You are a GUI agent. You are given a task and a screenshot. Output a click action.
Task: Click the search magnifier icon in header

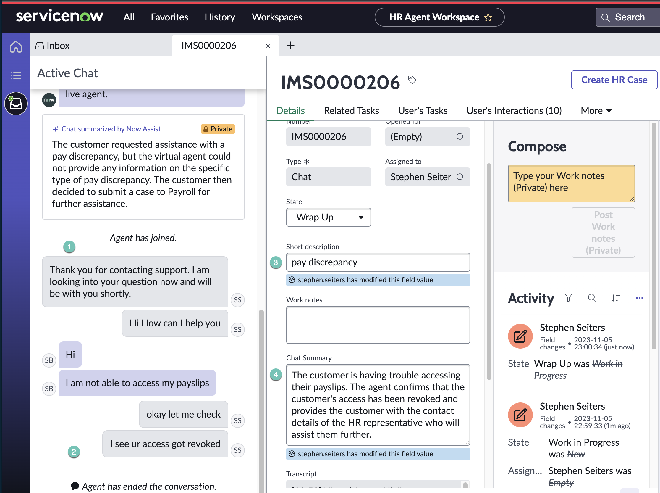605,17
